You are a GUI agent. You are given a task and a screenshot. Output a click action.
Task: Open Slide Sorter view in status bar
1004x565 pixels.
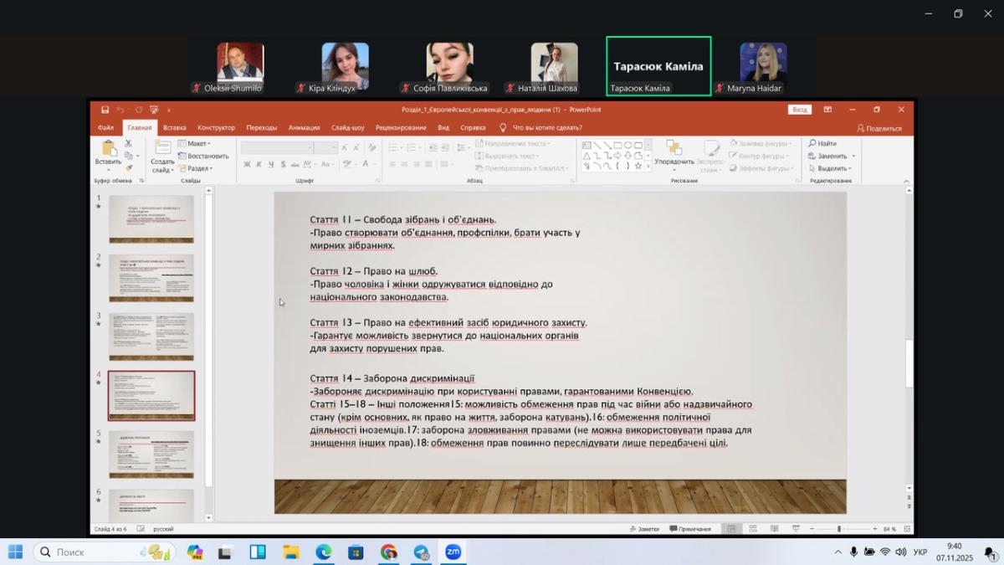point(753,529)
